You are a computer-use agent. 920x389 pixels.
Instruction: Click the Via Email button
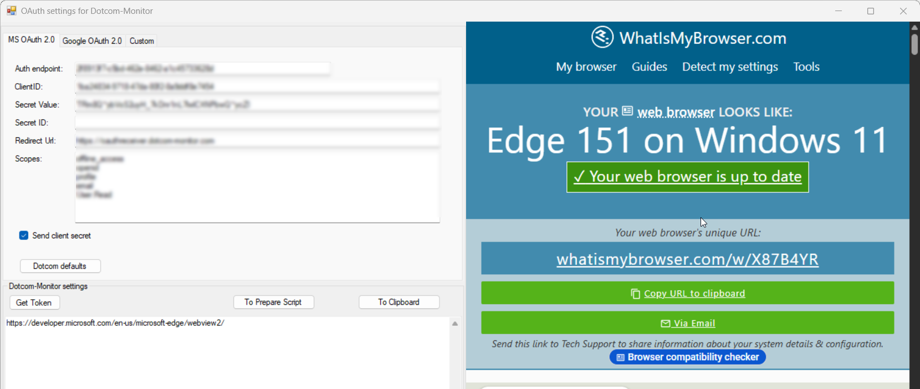click(x=687, y=323)
